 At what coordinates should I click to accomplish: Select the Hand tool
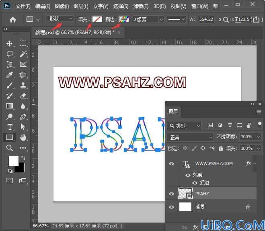(x=23, y=137)
